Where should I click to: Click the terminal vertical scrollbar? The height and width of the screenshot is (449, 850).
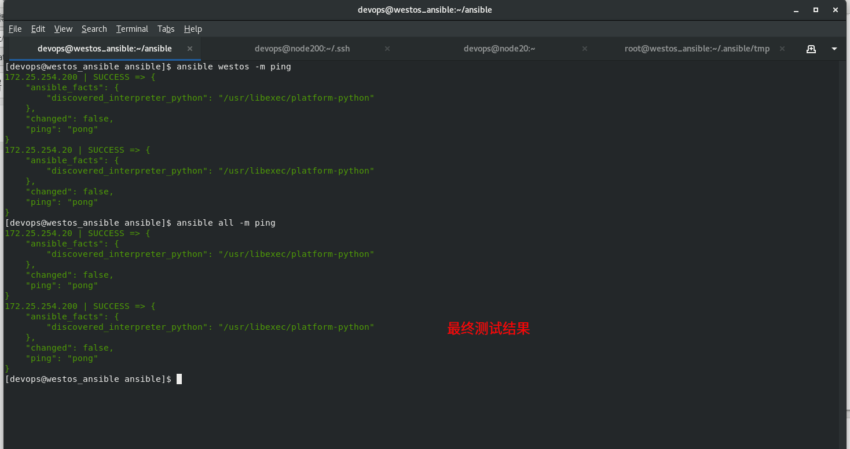(x=844, y=255)
